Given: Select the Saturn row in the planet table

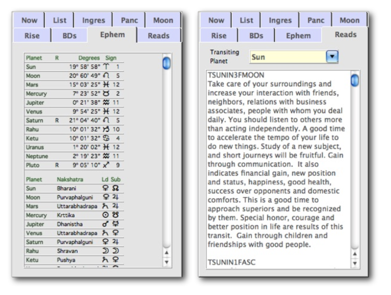Looking at the screenshot, I should 74,120.
